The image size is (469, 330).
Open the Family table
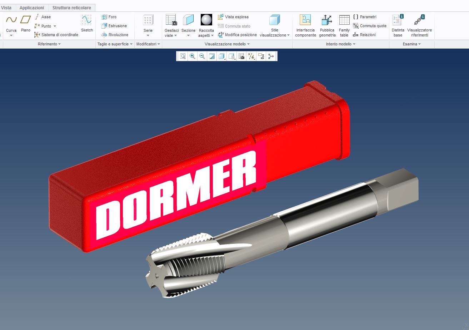(x=344, y=26)
